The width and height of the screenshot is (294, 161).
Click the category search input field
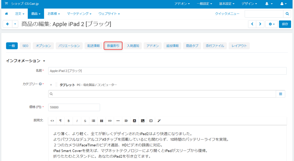[x=162, y=94]
